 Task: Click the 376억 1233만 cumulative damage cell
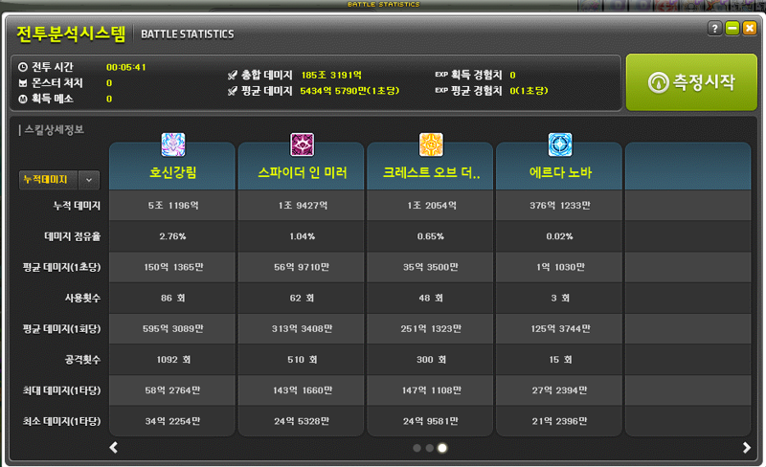point(559,205)
